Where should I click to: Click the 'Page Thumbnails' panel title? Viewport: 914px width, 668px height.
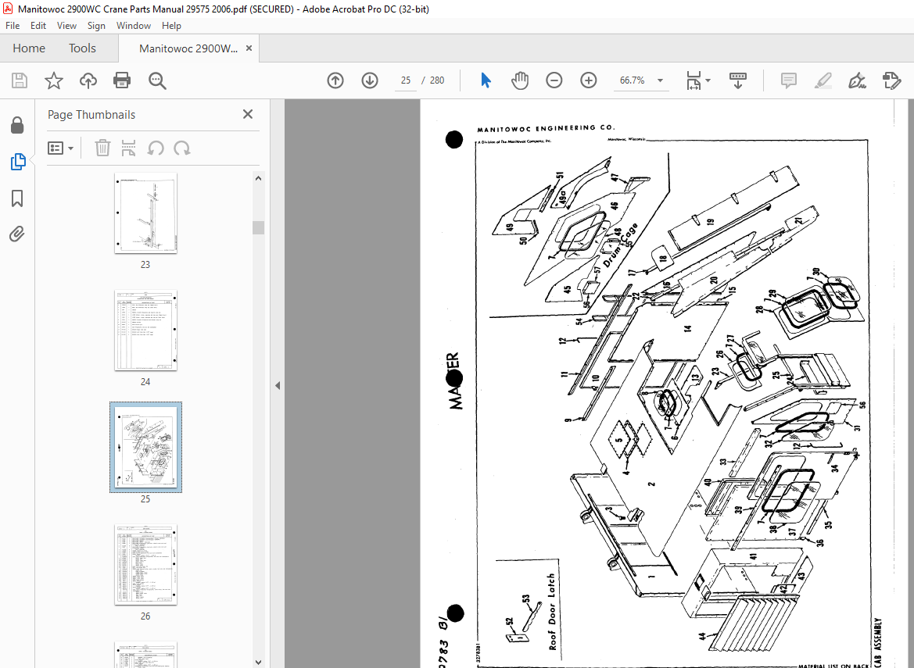[x=91, y=115]
